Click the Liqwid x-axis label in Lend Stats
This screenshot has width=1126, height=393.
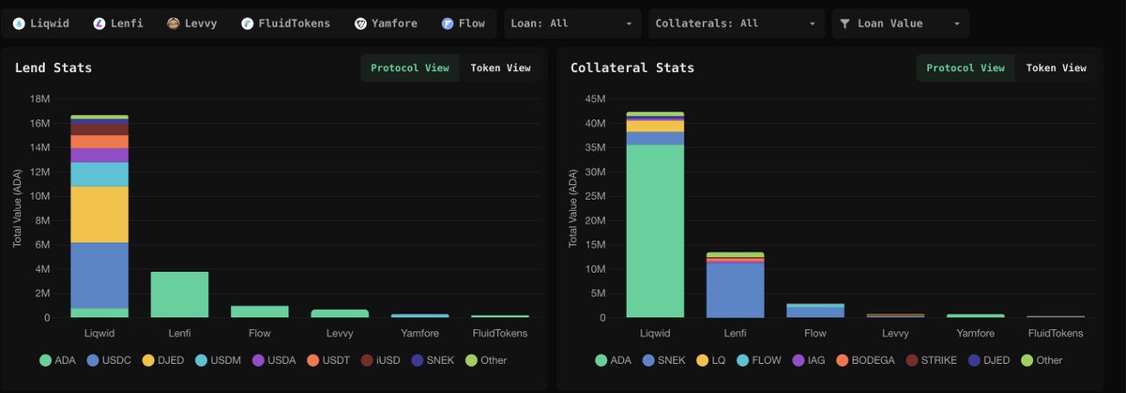[x=99, y=333]
